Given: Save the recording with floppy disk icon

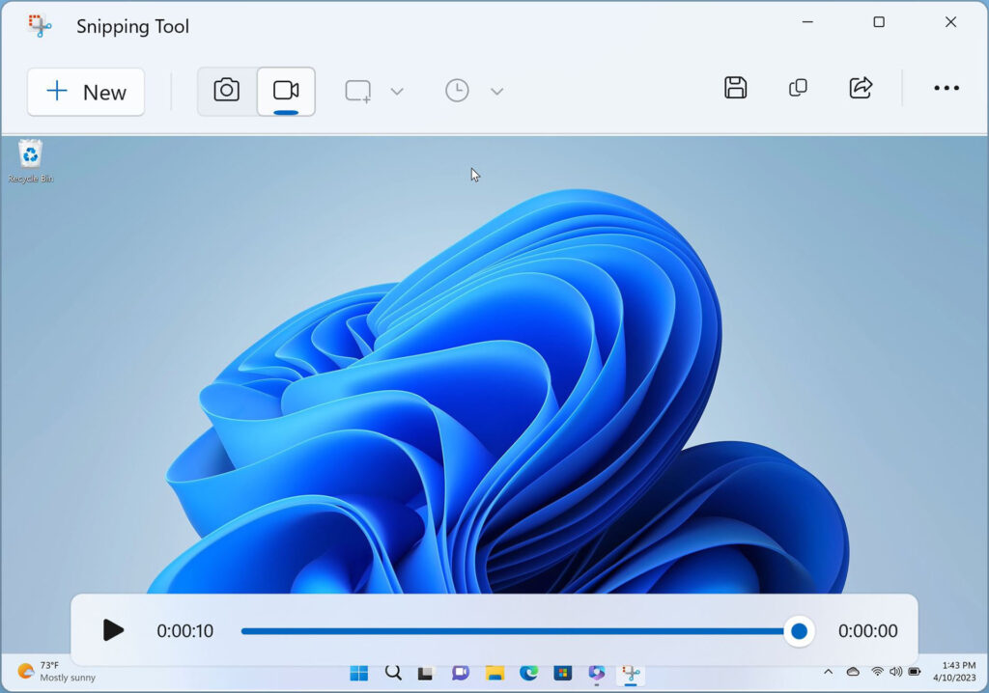Looking at the screenshot, I should click(736, 88).
